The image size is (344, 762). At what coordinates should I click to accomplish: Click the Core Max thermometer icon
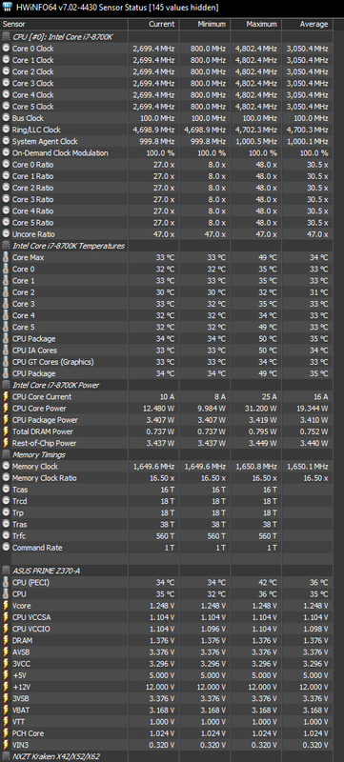(x=6, y=257)
